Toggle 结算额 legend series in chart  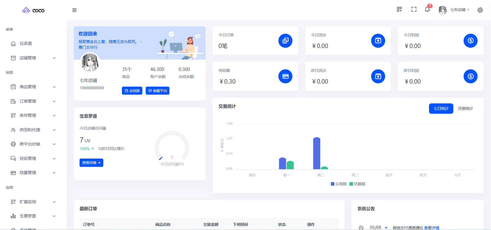pos(357,184)
